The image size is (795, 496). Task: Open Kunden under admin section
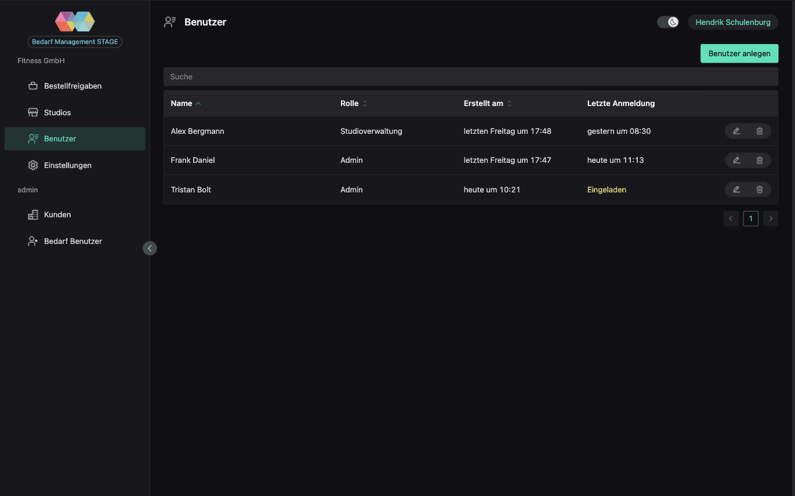75,214
